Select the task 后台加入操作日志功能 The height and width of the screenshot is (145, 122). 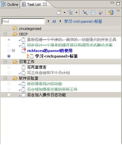pyautogui.click(x=46, y=95)
